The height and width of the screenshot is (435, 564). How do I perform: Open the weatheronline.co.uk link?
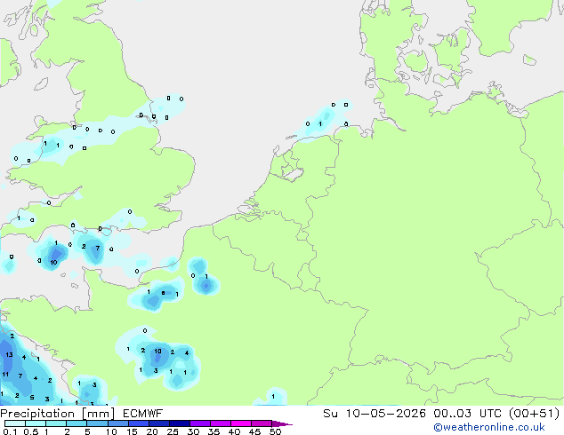point(489,427)
